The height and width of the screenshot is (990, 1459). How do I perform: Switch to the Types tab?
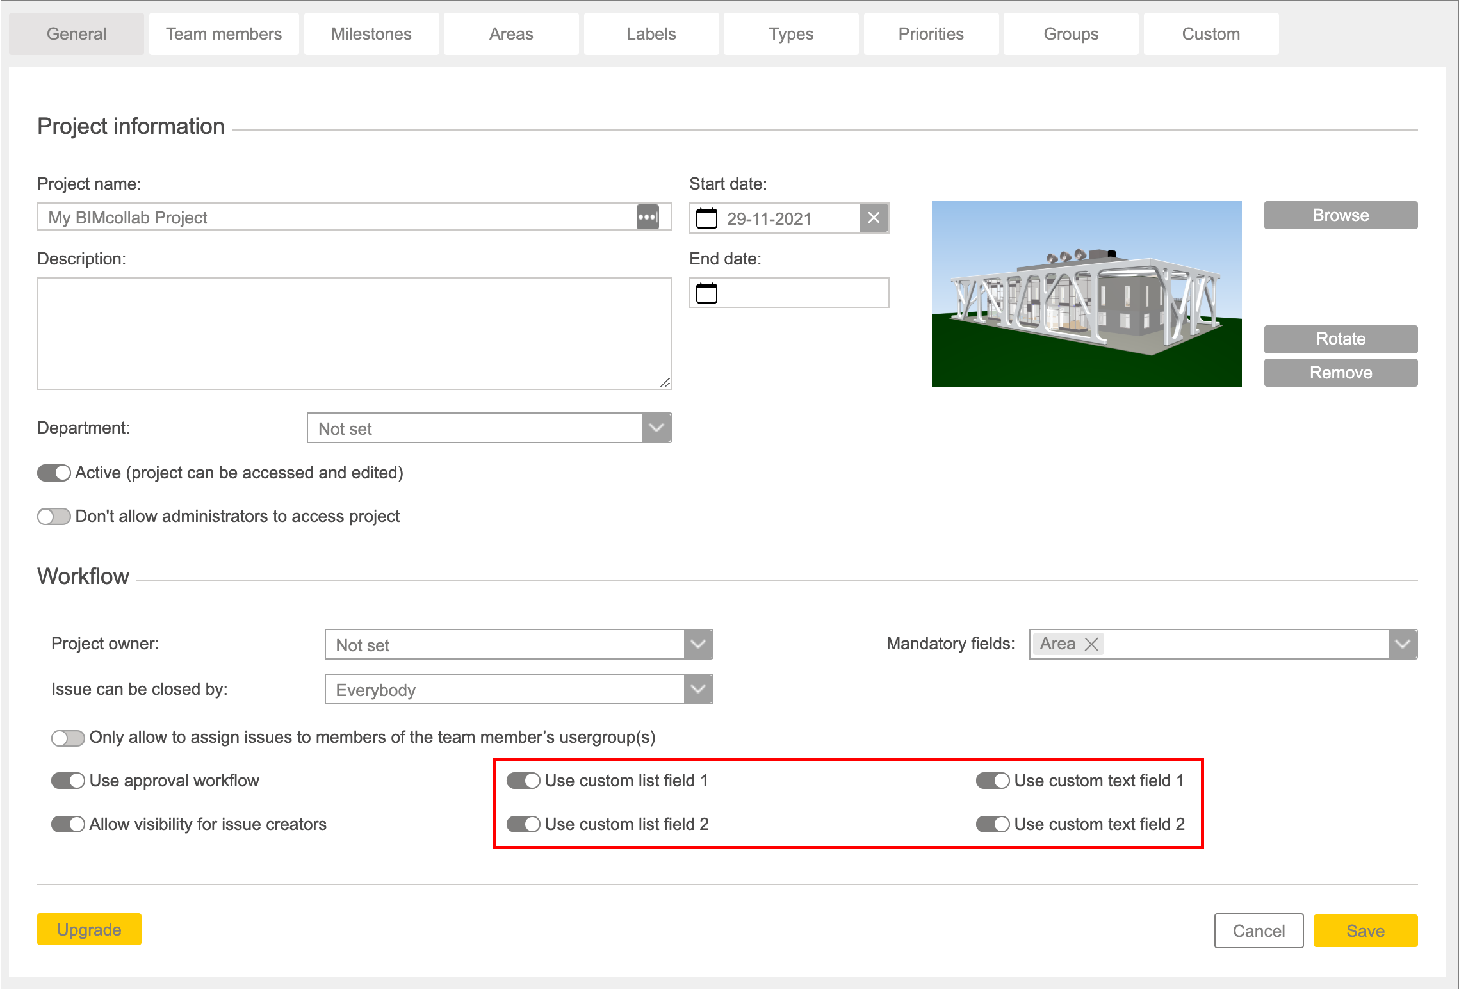coord(791,34)
